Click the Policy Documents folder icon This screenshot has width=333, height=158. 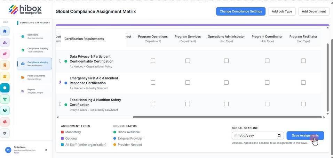point(23,77)
